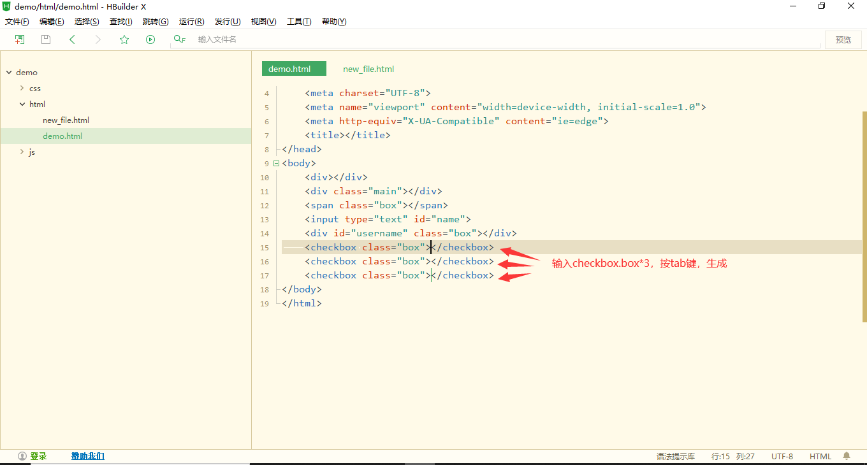Image resolution: width=867 pixels, height=465 pixels.
Task: Click the user avatar icon beside 登录
Action: tap(22, 456)
